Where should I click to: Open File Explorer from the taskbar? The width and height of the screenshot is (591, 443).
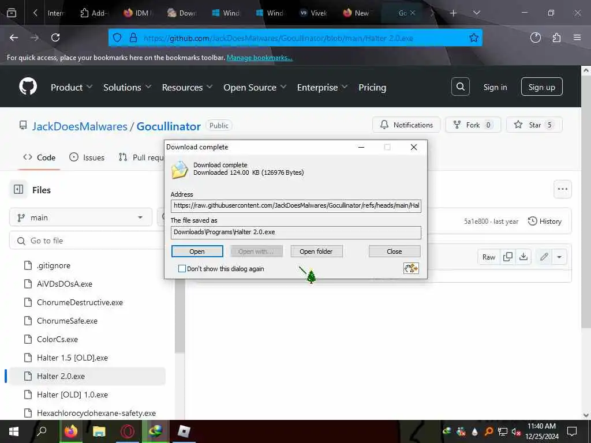tap(99, 431)
